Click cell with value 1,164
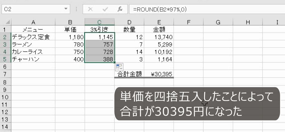This screenshot has width=285, height=132. (159, 59)
